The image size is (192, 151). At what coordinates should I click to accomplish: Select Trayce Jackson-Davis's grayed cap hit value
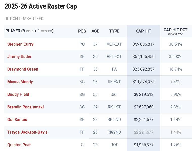tap(143, 132)
